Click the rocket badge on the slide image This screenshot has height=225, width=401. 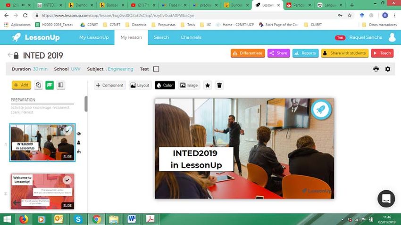pyautogui.click(x=321, y=109)
